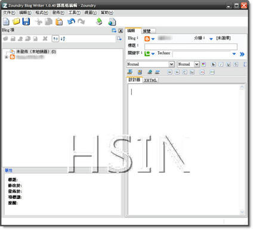Click the insert image icon in editor toolbar
The image size is (253, 230).
(130, 72)
